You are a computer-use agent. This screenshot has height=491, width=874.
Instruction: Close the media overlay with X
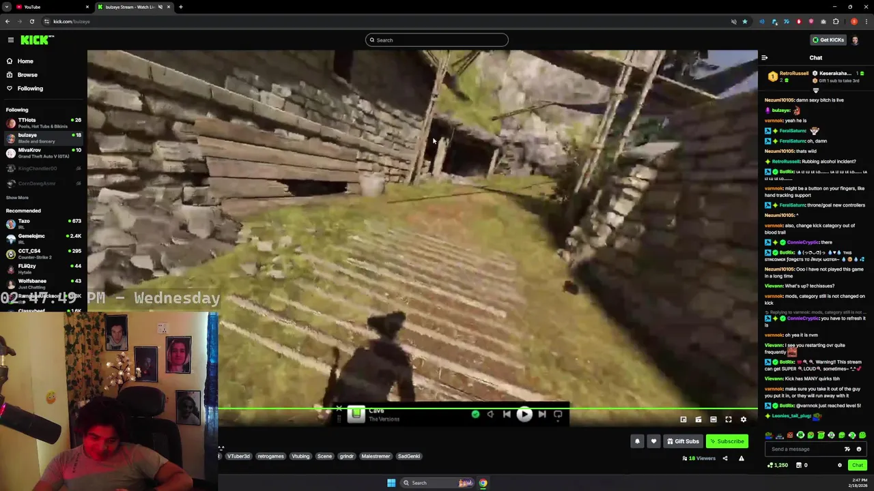click(339, 409)
